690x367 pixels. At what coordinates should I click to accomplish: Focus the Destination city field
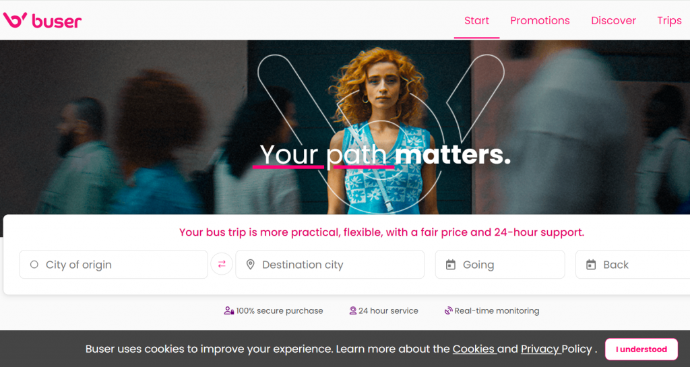pos(330,264)
